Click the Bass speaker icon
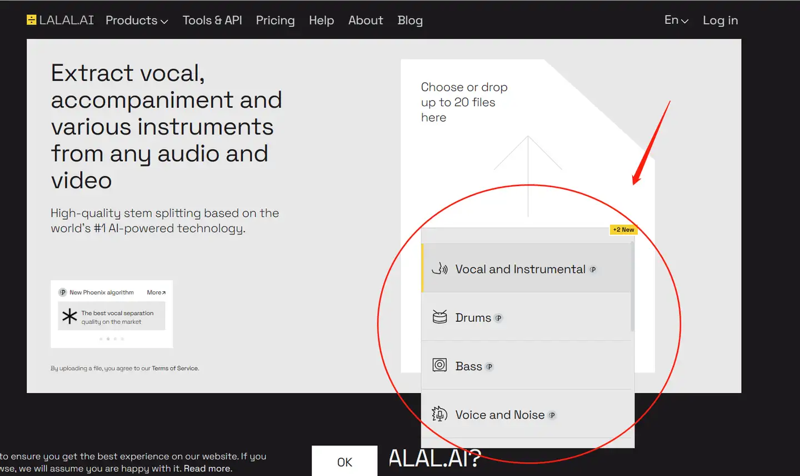800x476 pixels. click(x=439, y=365)
